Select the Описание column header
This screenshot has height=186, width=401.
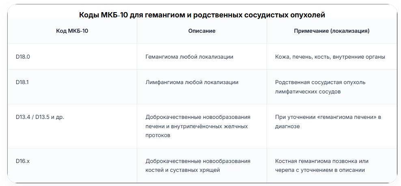point(202,31)
